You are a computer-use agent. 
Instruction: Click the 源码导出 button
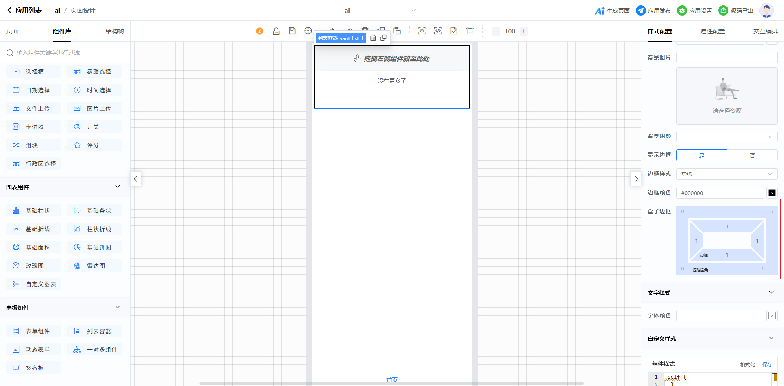(x=736, y=11)
